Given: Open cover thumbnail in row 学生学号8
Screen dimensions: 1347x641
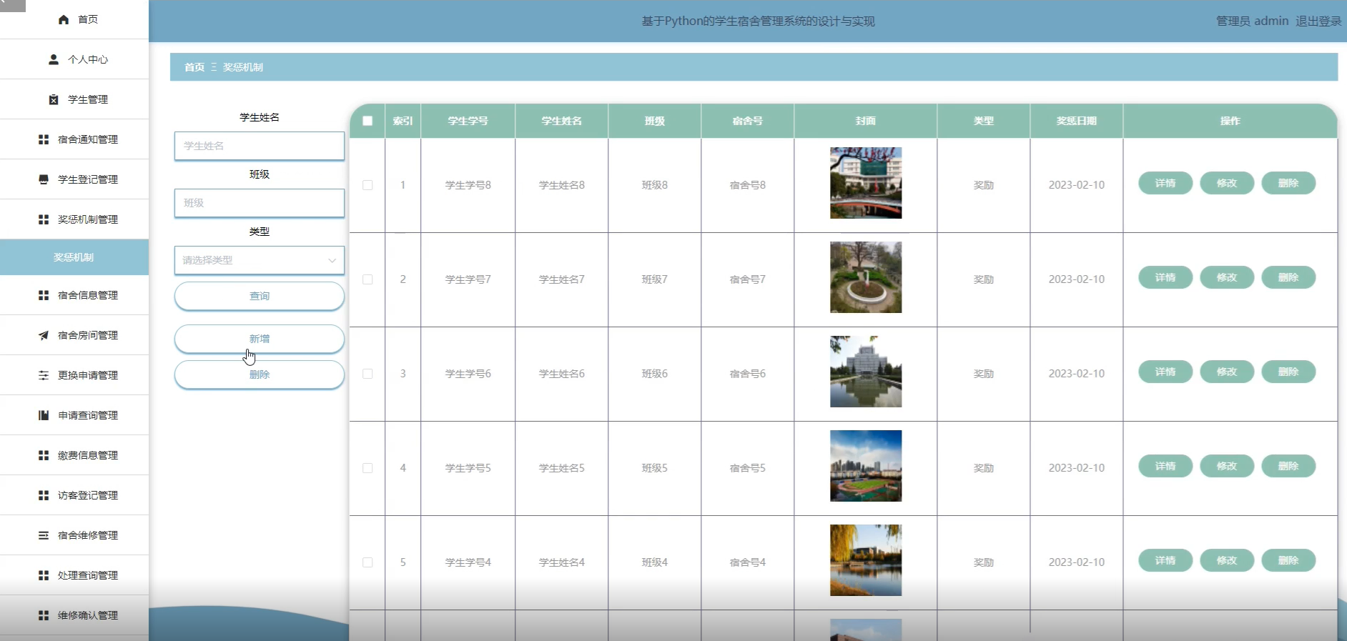Looking at the screenshot, I should click(x=866, y=183).
